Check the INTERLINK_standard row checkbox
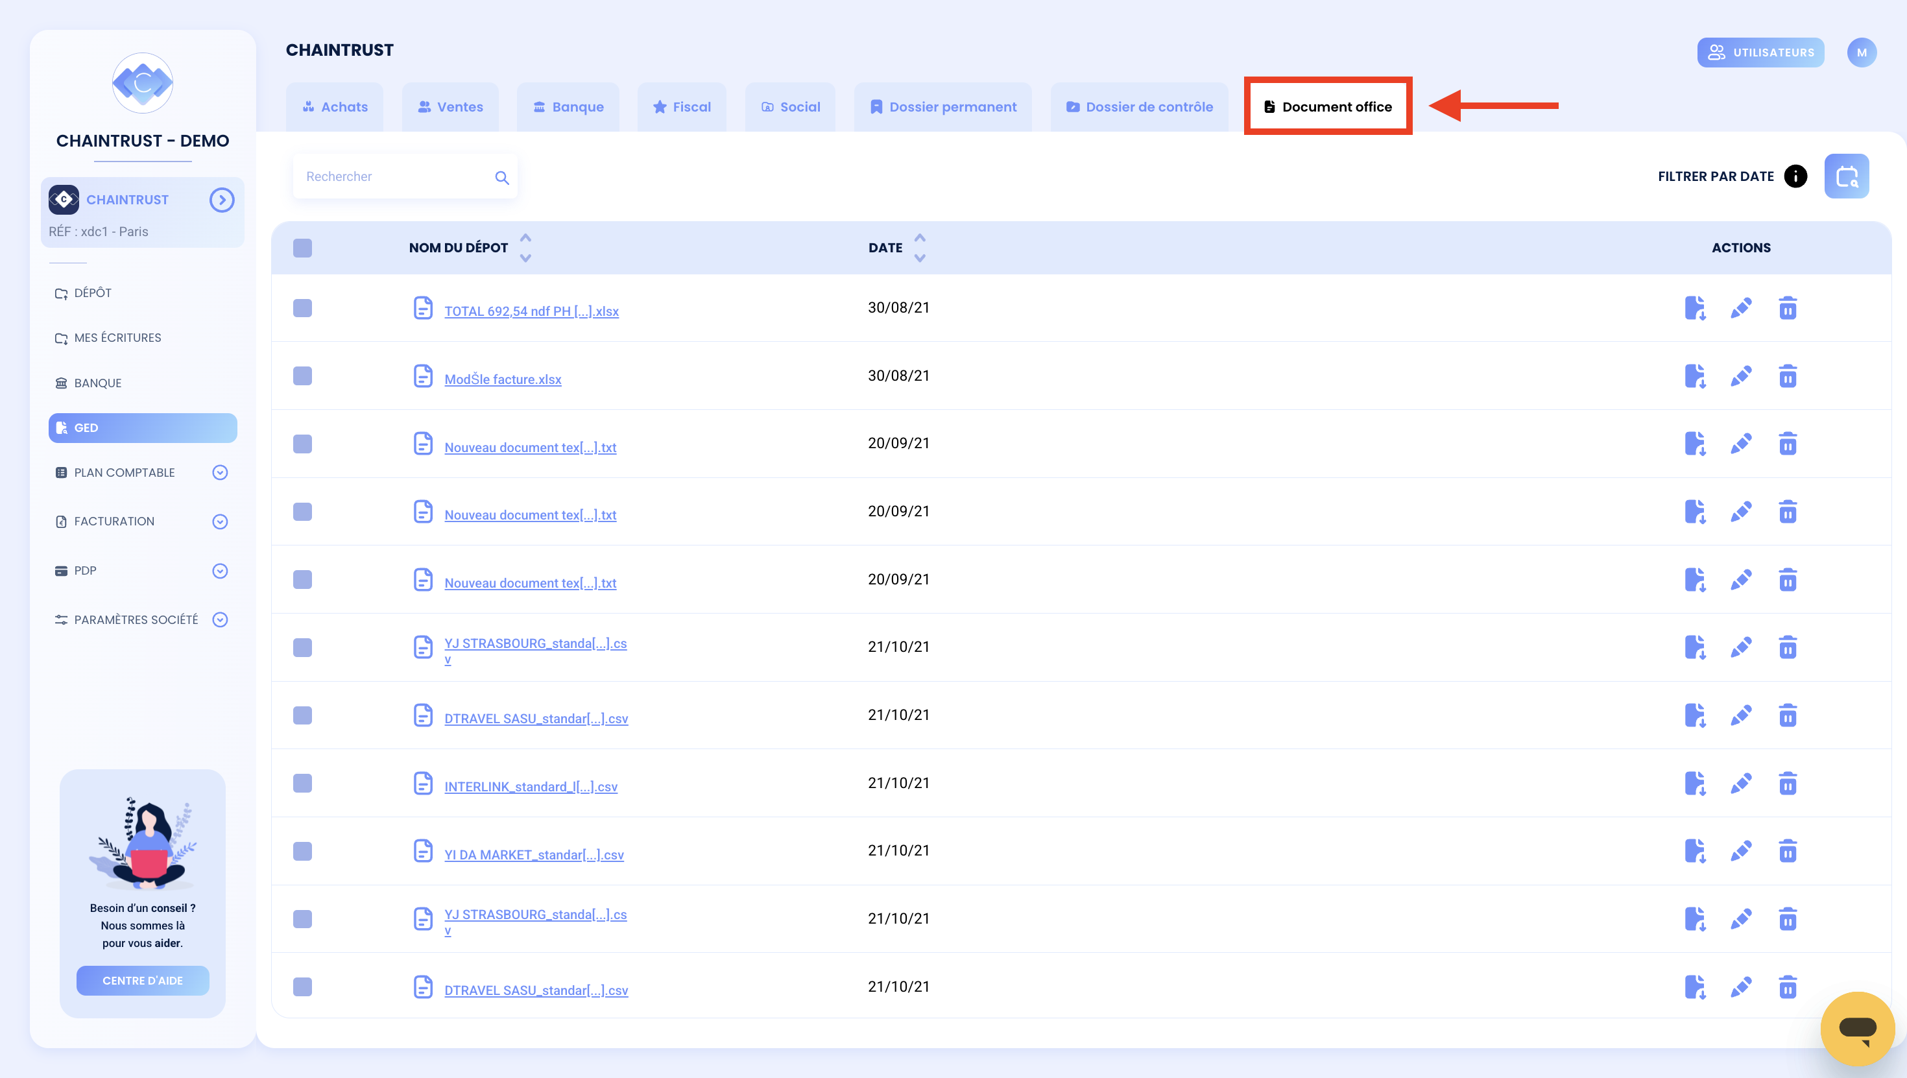This screenshot has width=1907, height=1078. tap(302, 784)
